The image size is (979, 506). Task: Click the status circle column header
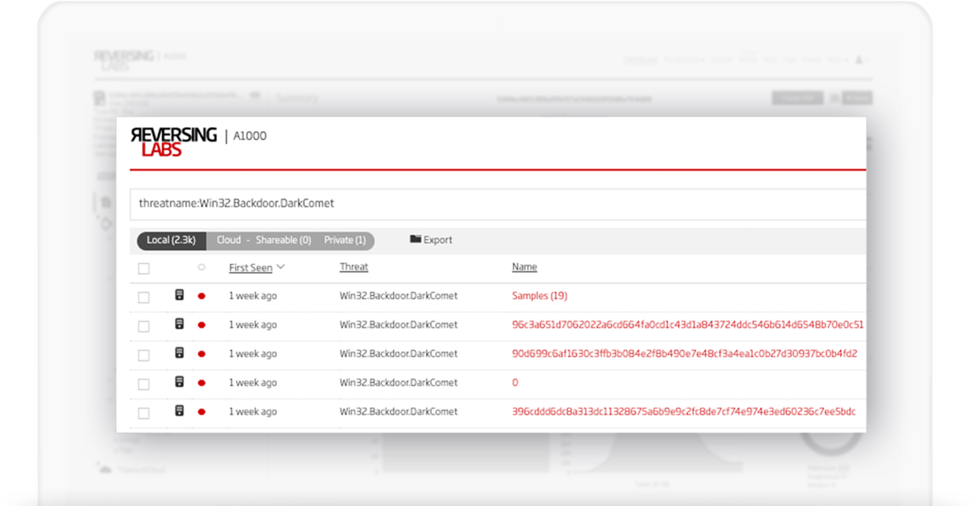click(201, 267)
